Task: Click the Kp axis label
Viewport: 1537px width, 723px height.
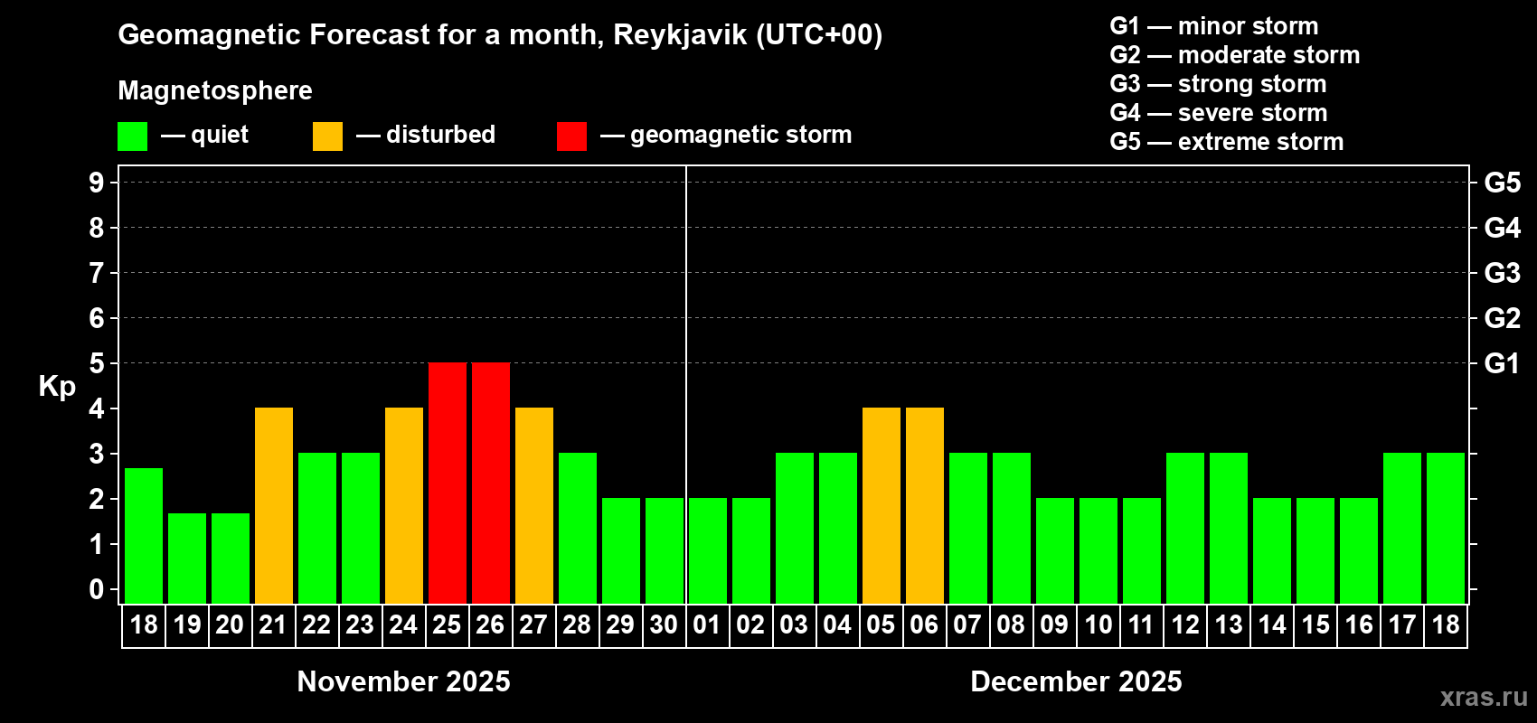Action: tap(57, 387)
